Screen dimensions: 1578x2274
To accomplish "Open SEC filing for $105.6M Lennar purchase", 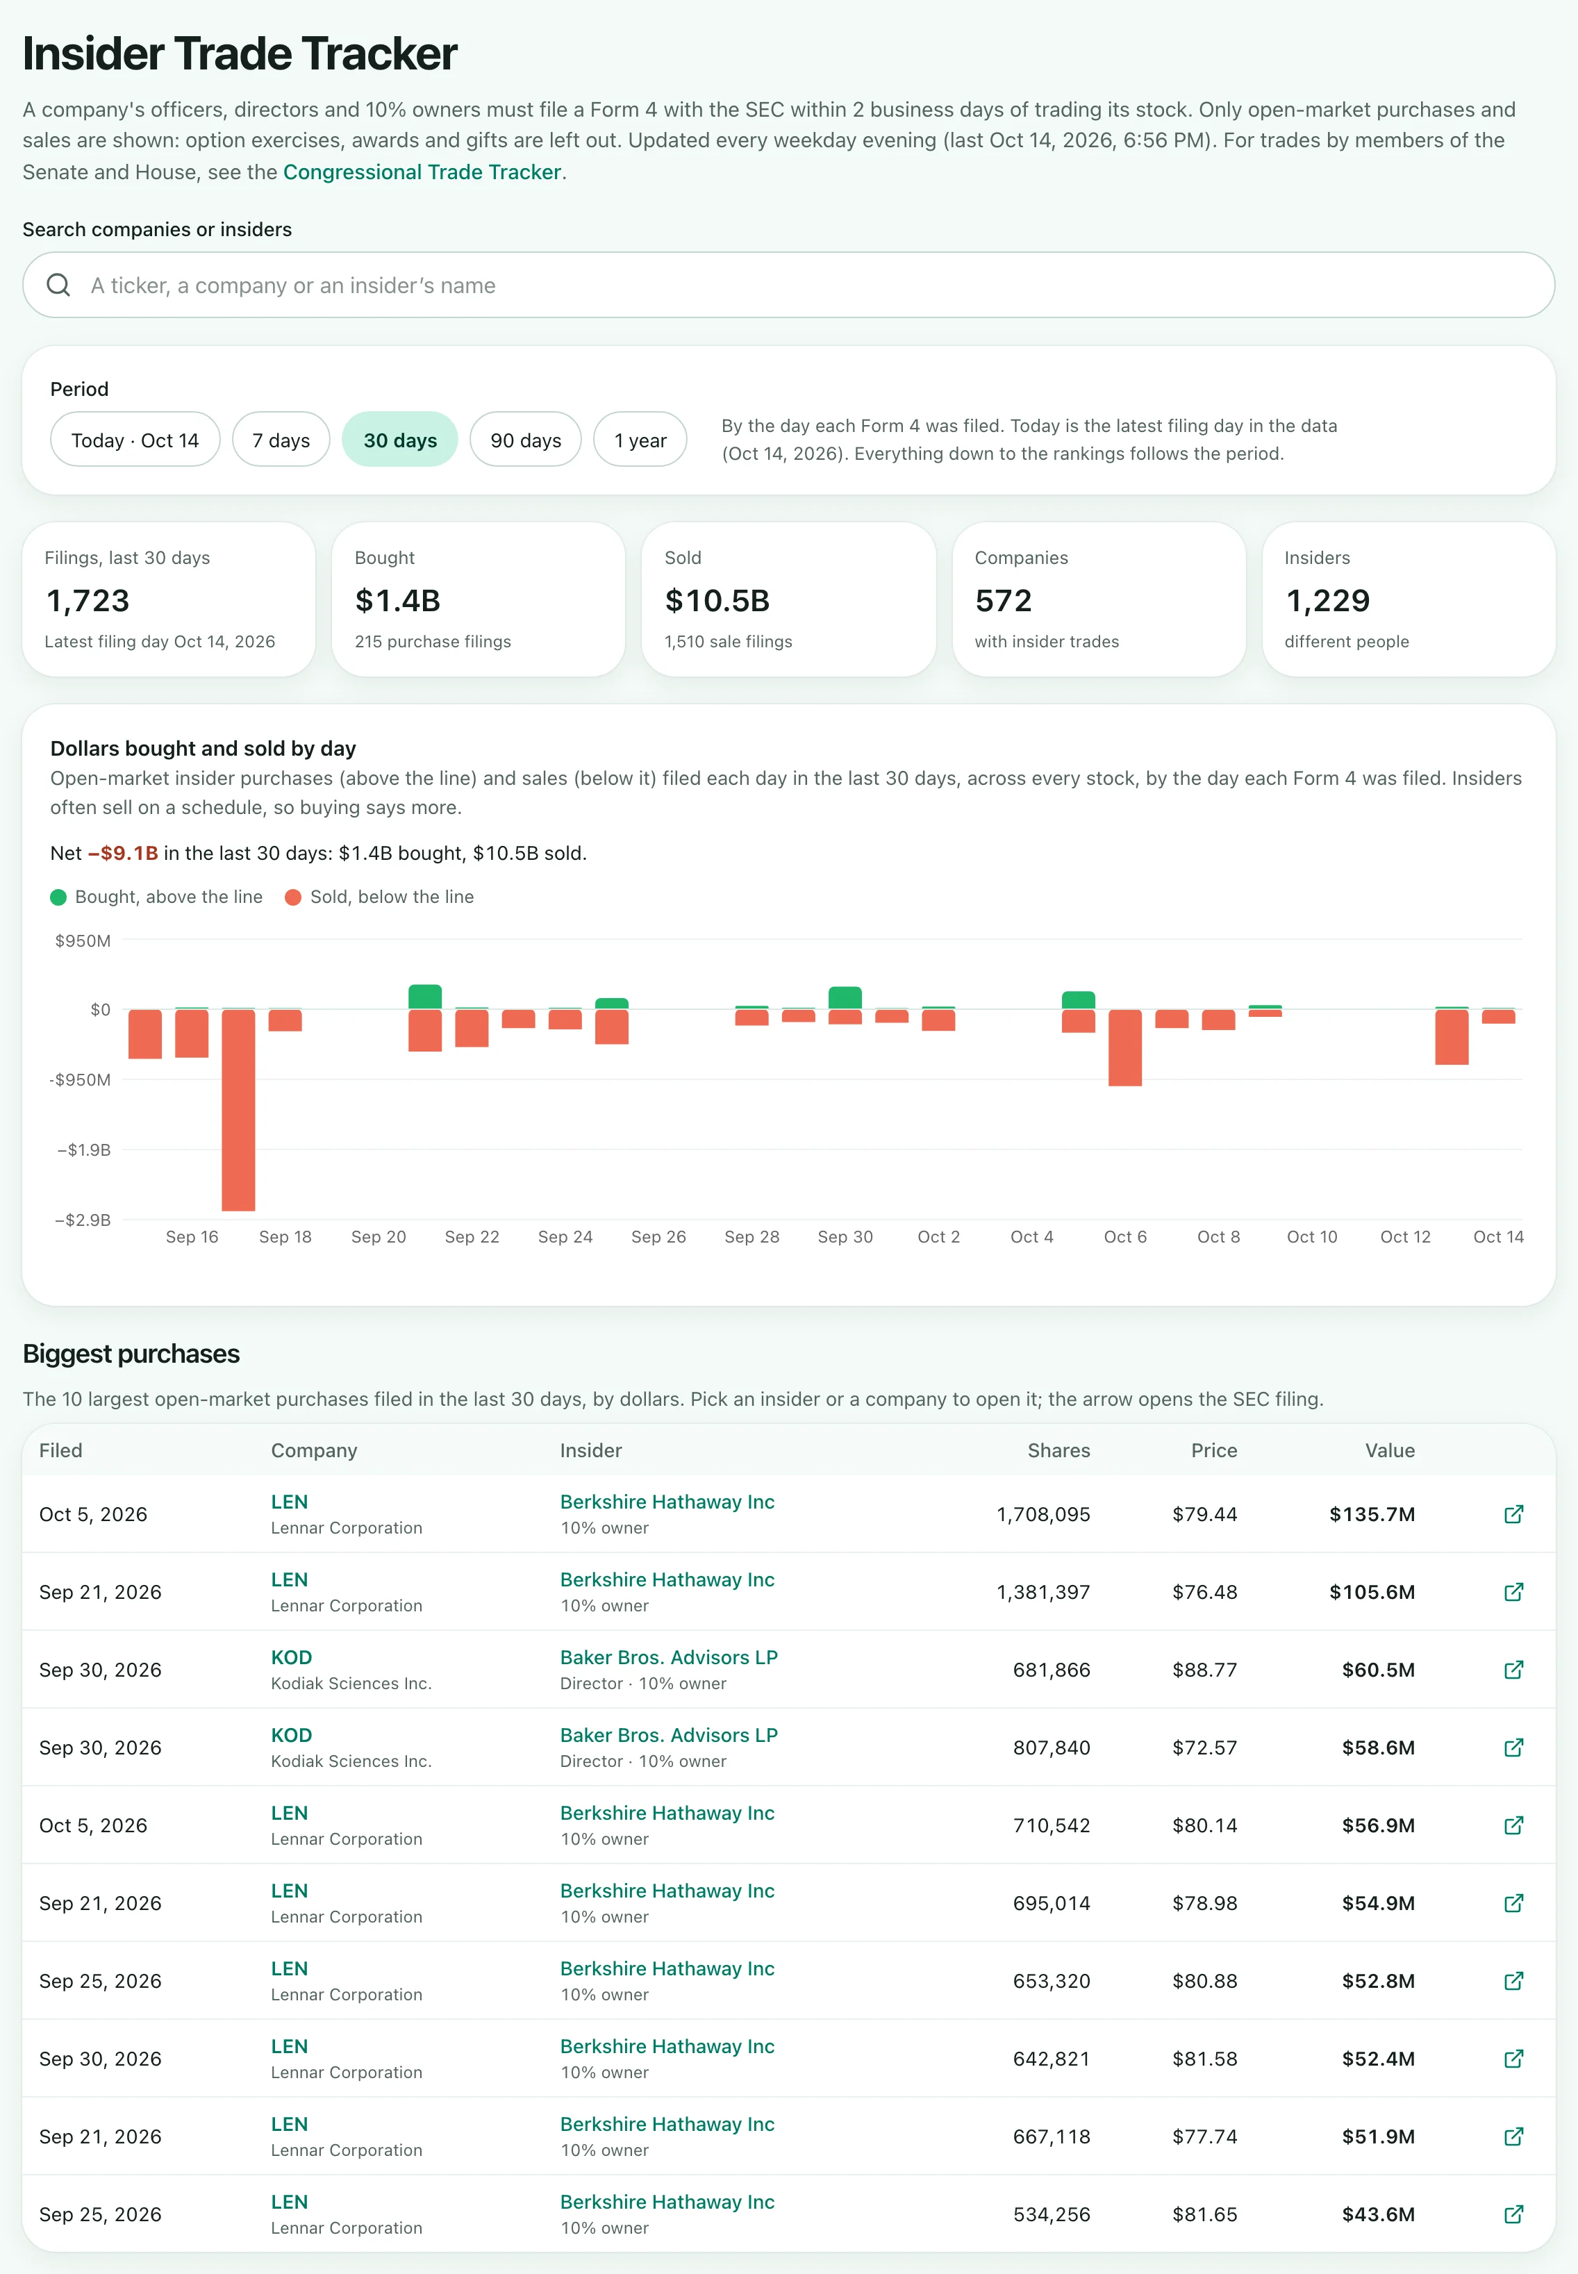I will [x=1513, y=1592].
